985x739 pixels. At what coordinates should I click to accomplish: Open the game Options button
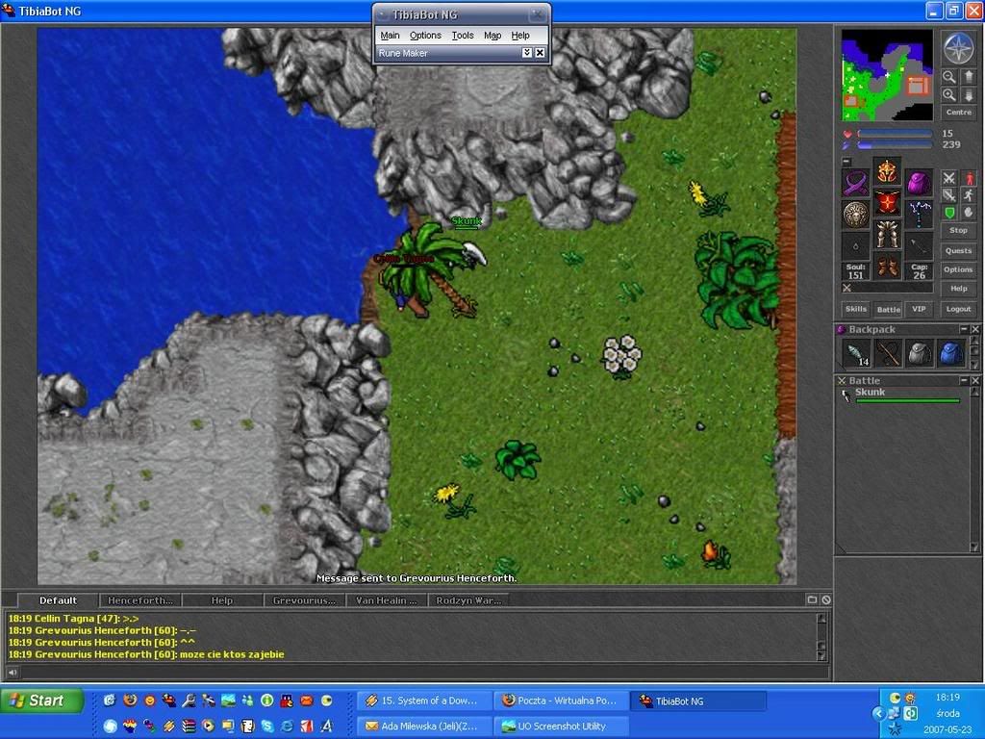click(959, 269)
